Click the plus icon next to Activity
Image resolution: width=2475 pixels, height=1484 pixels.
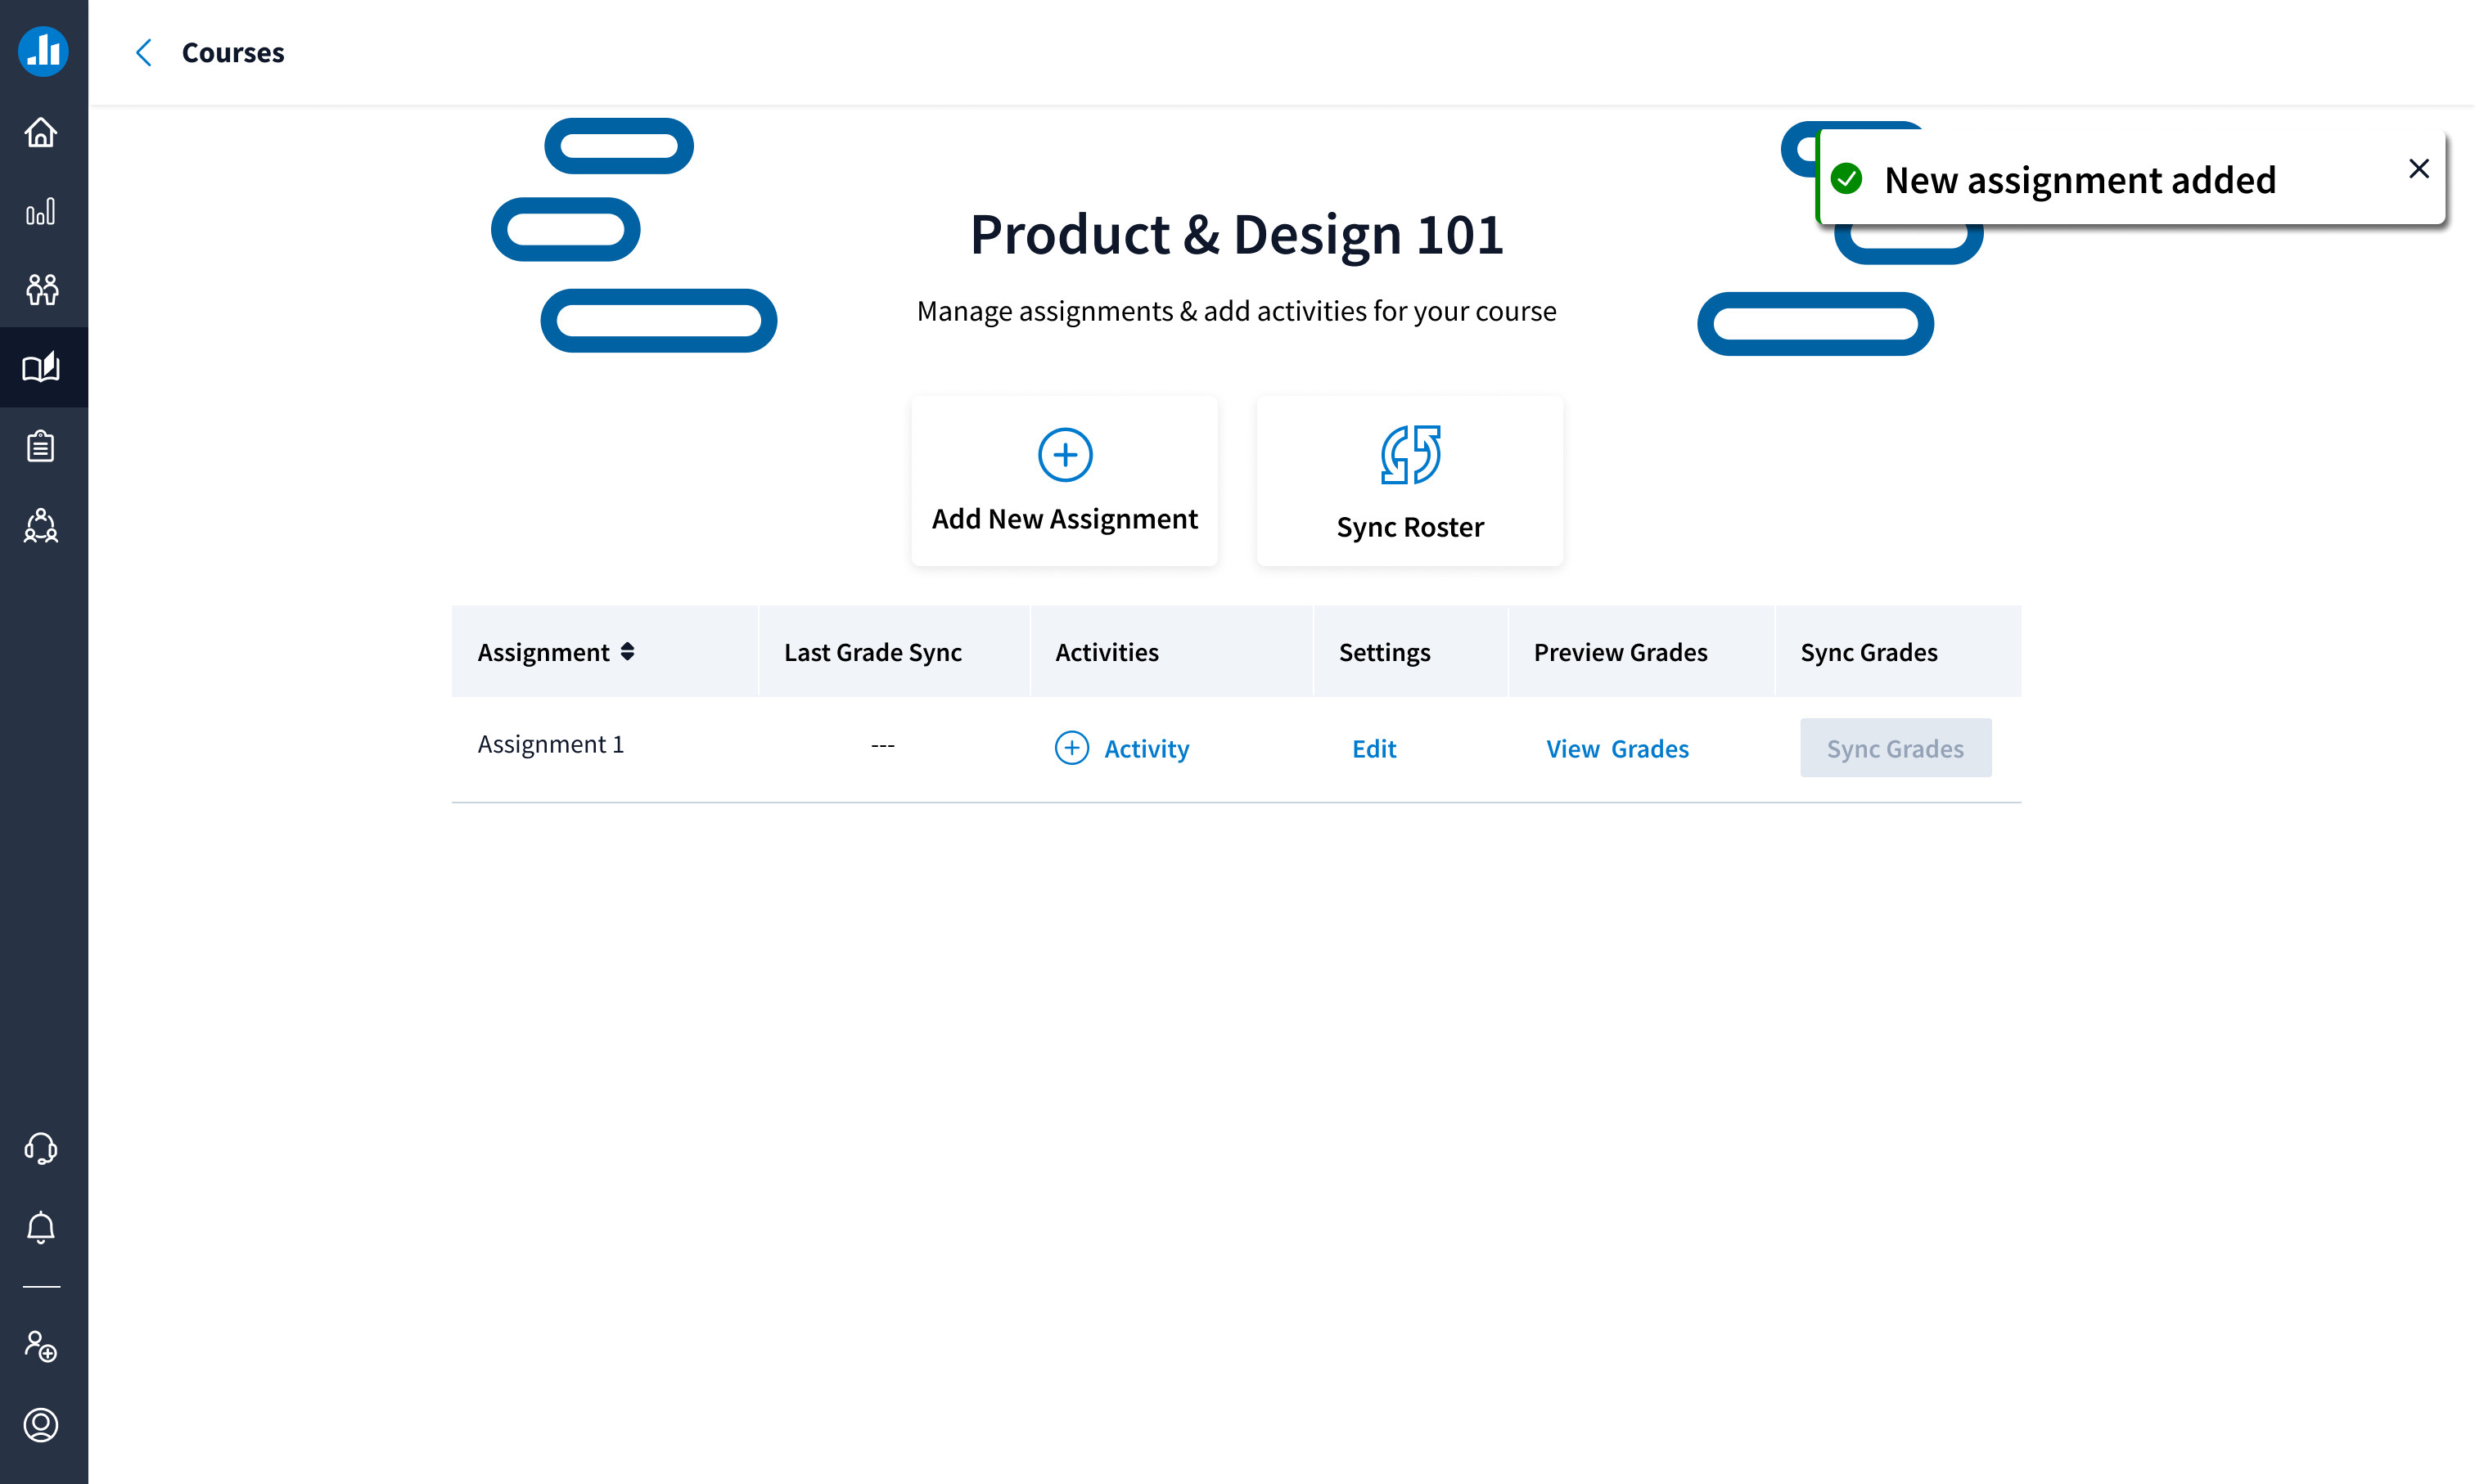click(x=1071, y=748)
